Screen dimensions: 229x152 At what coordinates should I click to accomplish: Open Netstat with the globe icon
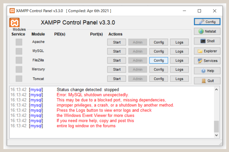207,31
